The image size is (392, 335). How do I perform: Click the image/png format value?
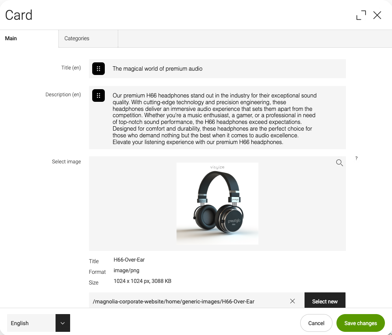(x=126, y=271)
